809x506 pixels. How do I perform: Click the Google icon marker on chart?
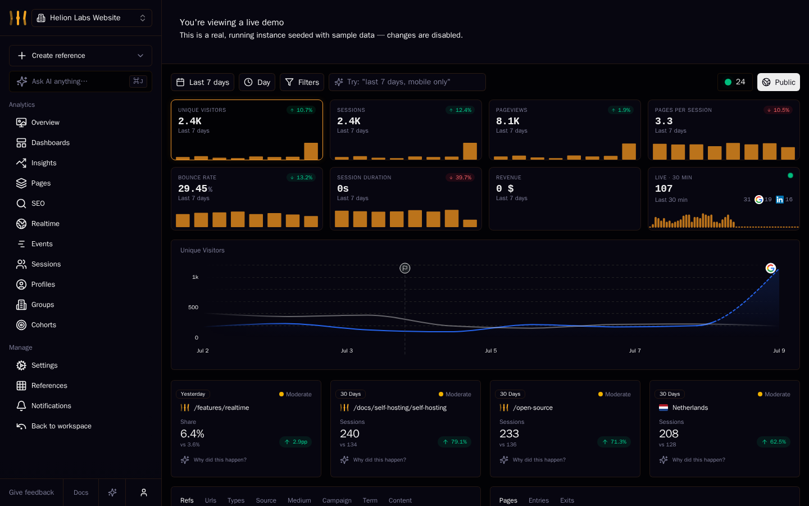coord(771,268)
